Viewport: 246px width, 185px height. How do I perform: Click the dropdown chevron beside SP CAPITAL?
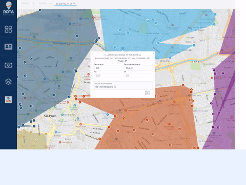74,3
